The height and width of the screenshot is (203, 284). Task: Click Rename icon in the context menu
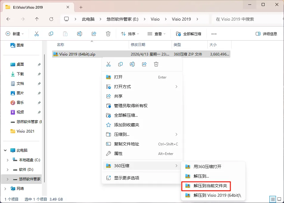point(132,64)
